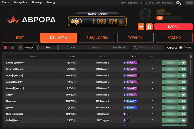Open the Касса menu in top bar
This screenshot has width=194, height=129.
pos(6,2)
